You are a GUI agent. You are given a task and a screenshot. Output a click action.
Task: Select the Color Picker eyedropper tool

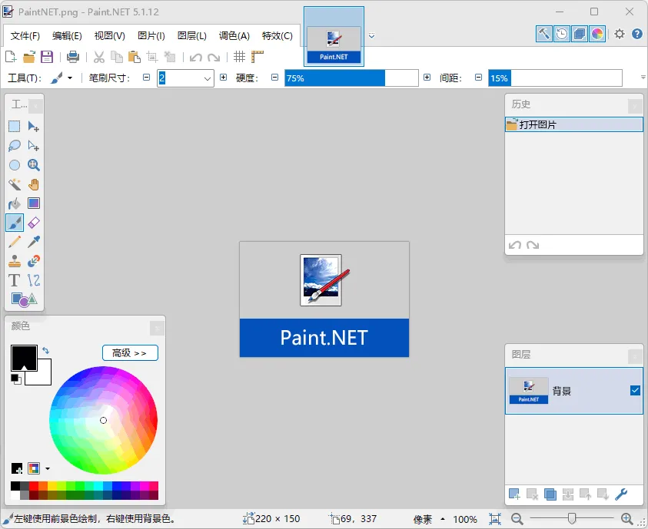pos(34,242)
